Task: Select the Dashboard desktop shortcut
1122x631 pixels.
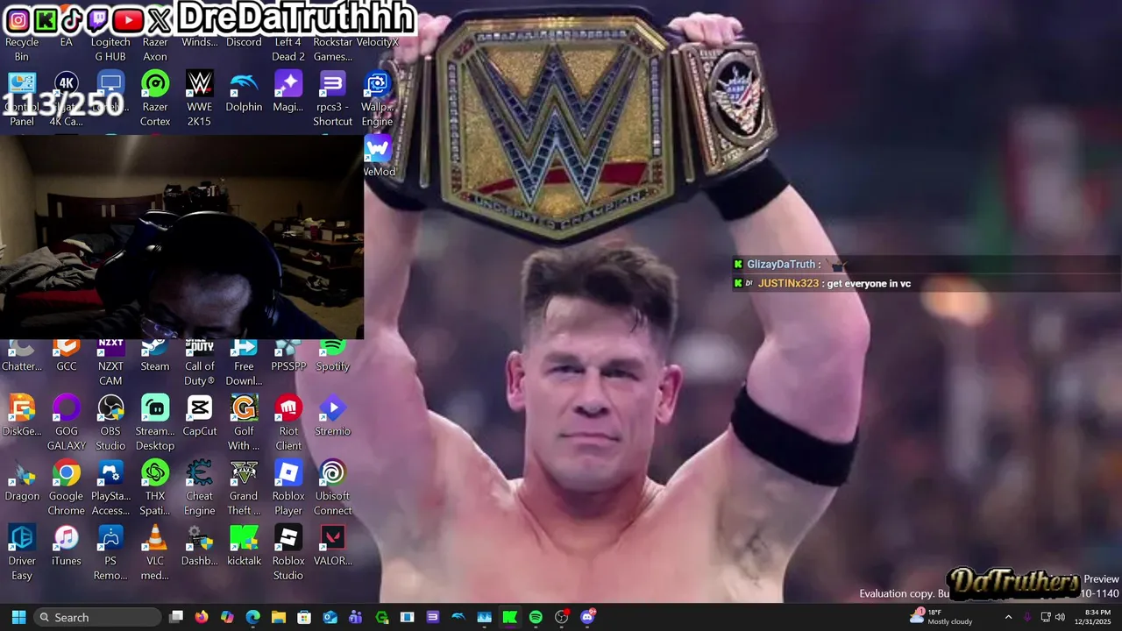Action: [x=200, y=545]
